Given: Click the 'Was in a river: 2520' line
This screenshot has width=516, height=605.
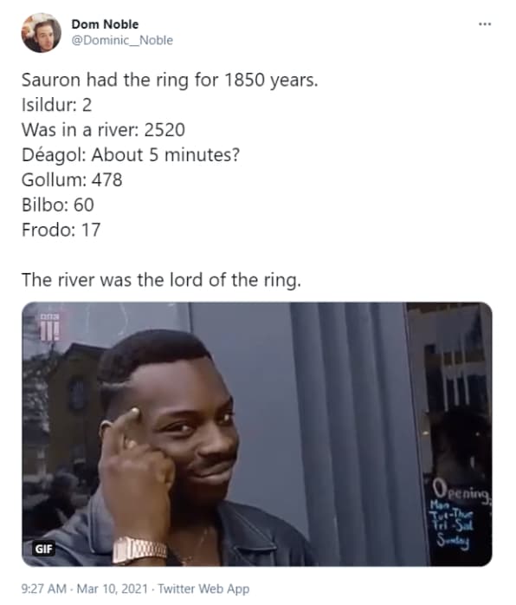Looking at the screenshot, I should click(x=103, y=130).
